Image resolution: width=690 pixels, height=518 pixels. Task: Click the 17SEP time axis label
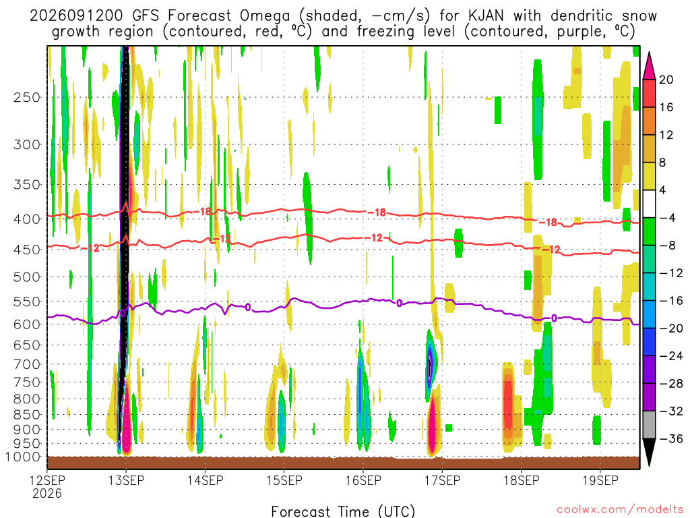coord(442,480)
